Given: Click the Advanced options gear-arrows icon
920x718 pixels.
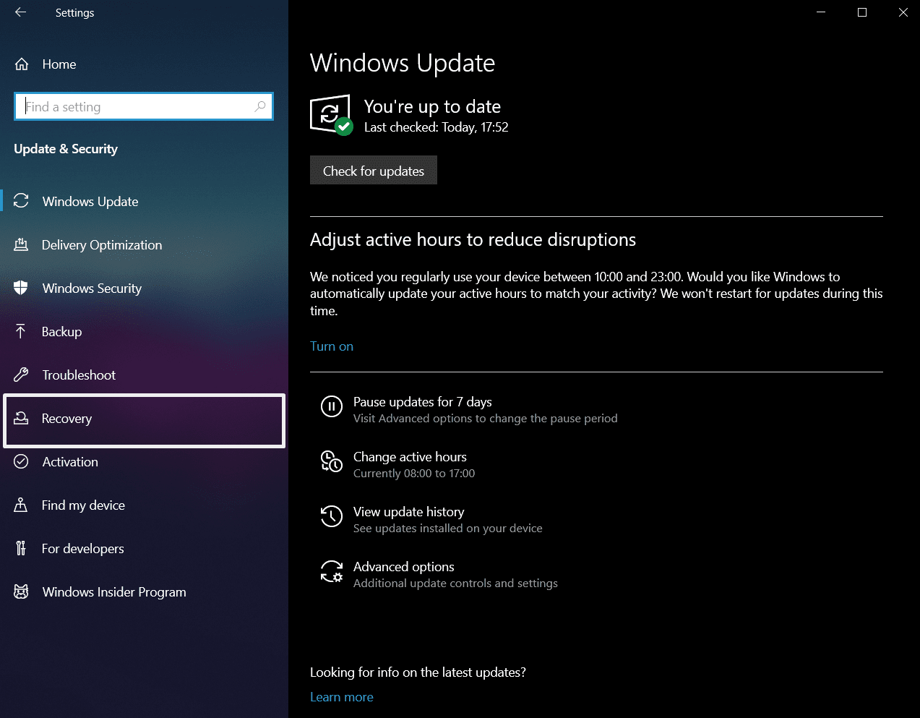Looking at the screenshot, I should click(x=332, y=571).
